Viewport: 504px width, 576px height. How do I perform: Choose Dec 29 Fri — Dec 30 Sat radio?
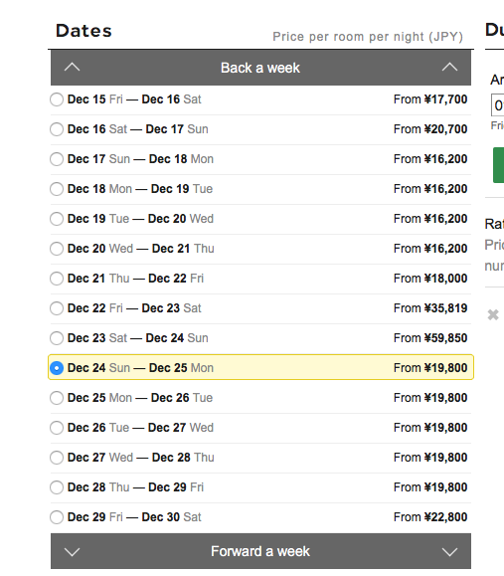(57, 517)
